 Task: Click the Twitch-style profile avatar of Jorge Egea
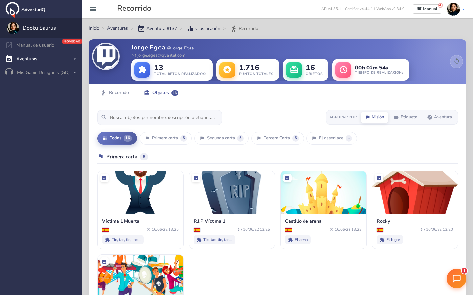point(106,56)
